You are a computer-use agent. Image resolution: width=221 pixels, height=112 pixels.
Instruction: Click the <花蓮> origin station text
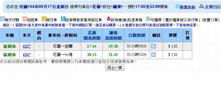point(96,7)
